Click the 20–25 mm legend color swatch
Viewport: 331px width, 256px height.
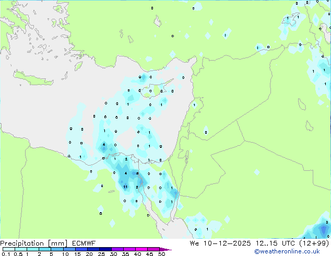click(x=93, y=249)
